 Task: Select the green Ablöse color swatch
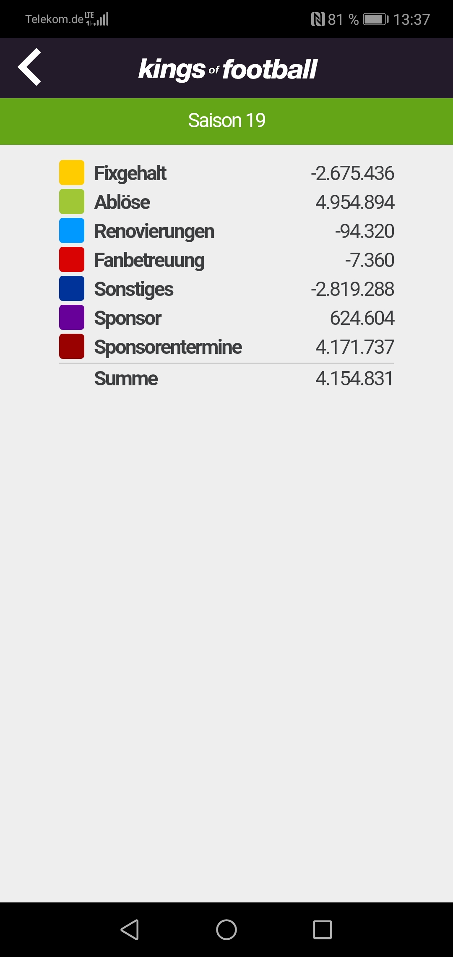(72, 201)
